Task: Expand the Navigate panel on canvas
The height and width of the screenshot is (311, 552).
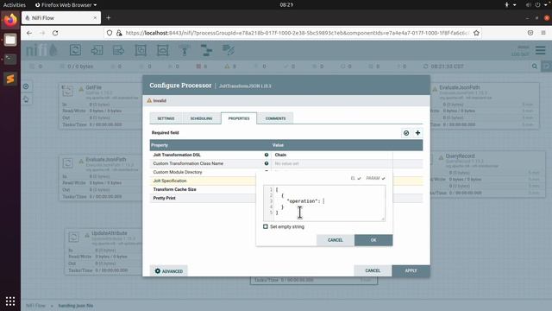Action: tap(26, 86)
